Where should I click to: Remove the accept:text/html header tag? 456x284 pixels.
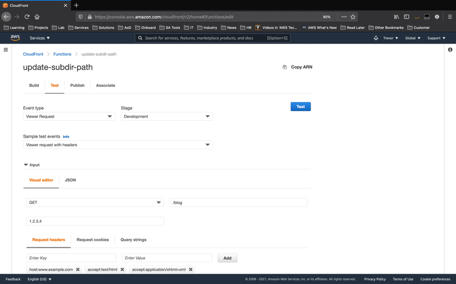[x=122, y=269]
